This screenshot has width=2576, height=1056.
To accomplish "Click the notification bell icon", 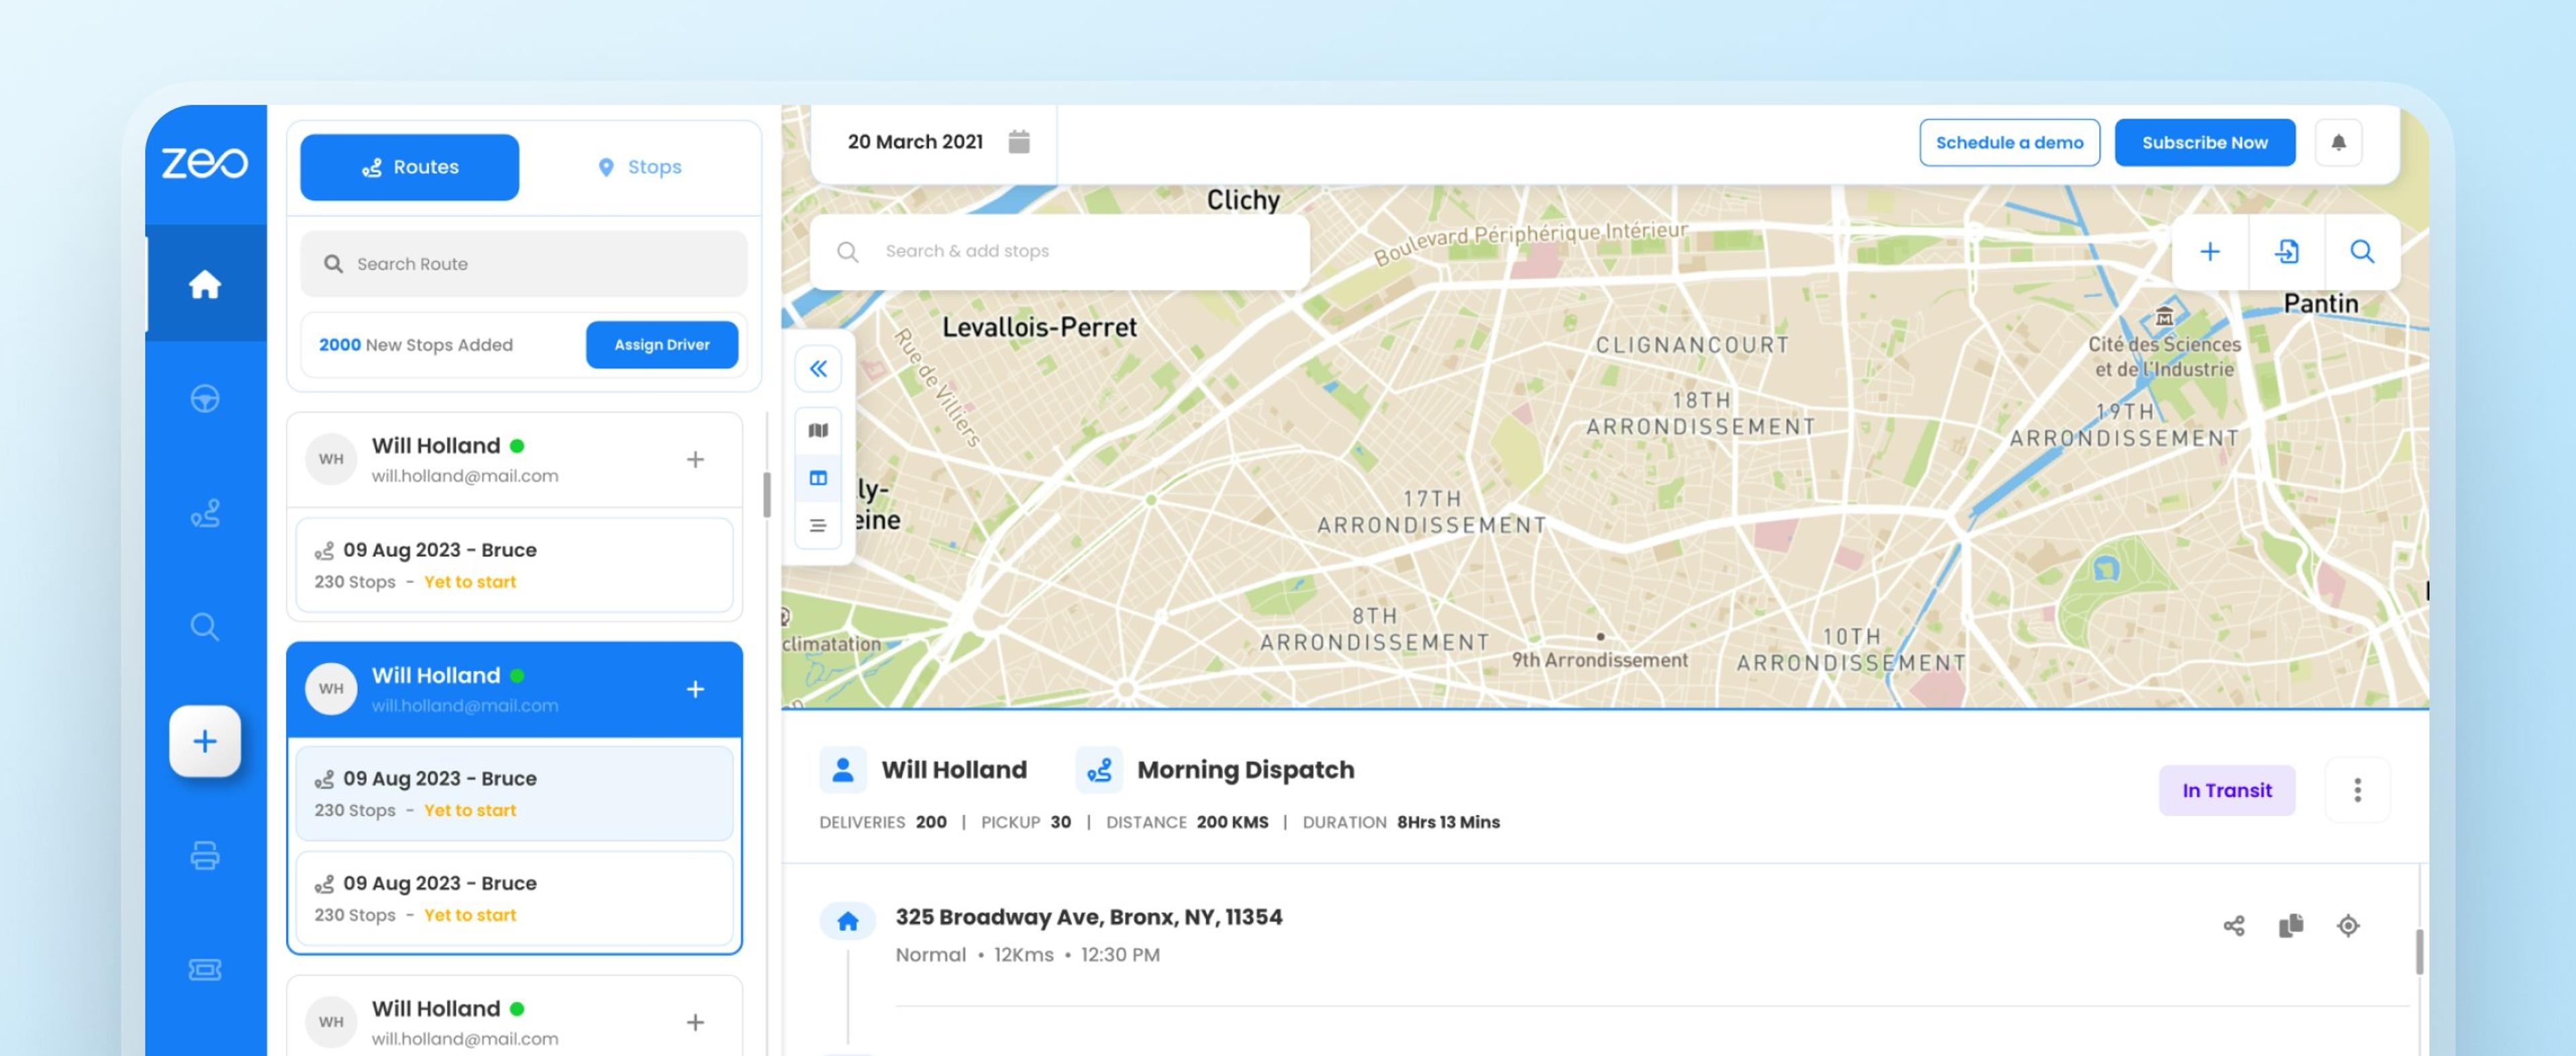I will click(x=2338, y=143).
